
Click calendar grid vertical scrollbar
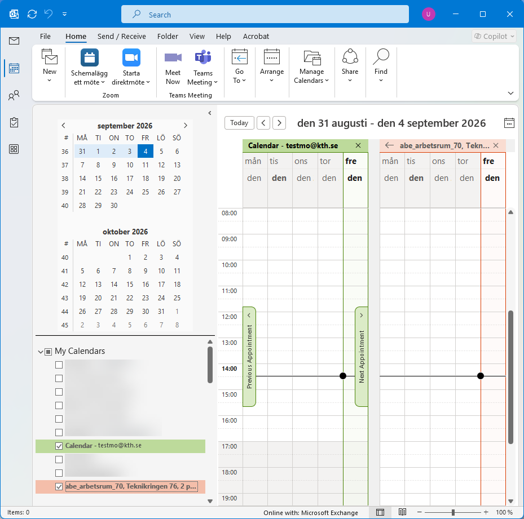pos(510,378)
